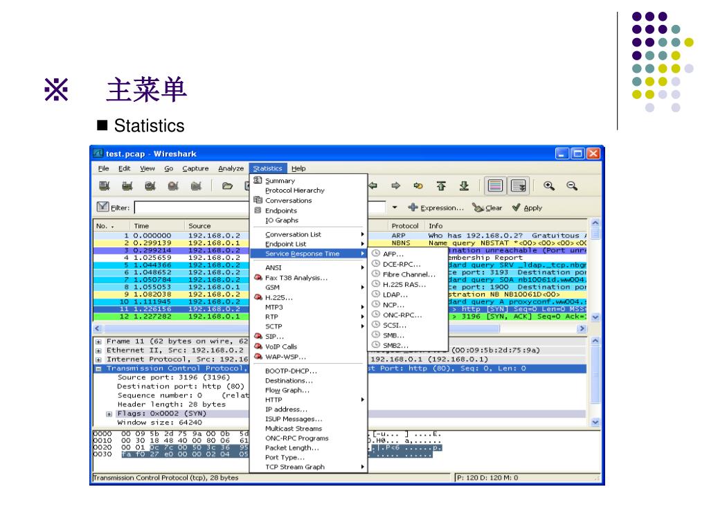Open the Go menu
Image resolution: width=709 pixels, height=532 pixels.
click(169, 168)
